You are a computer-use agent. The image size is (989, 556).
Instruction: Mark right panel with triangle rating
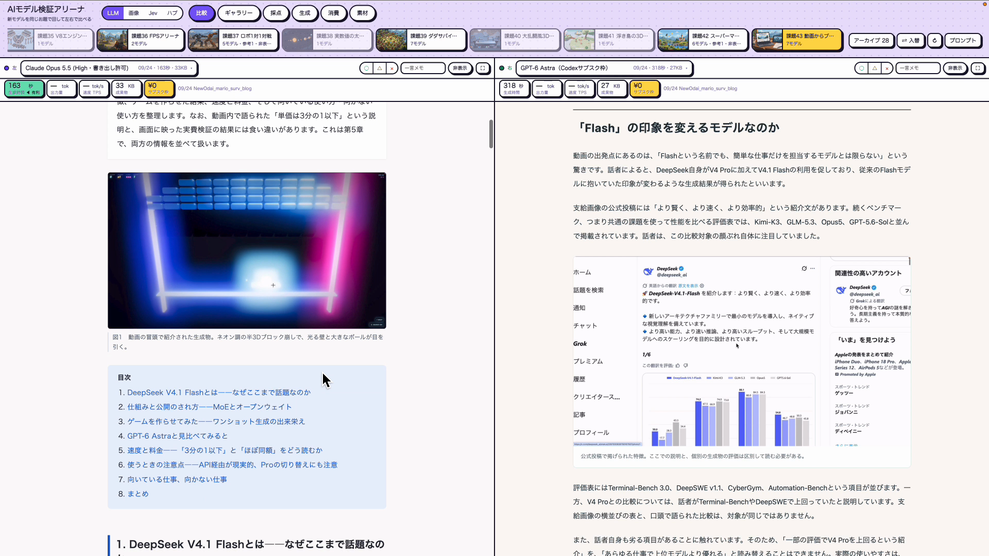875,68
